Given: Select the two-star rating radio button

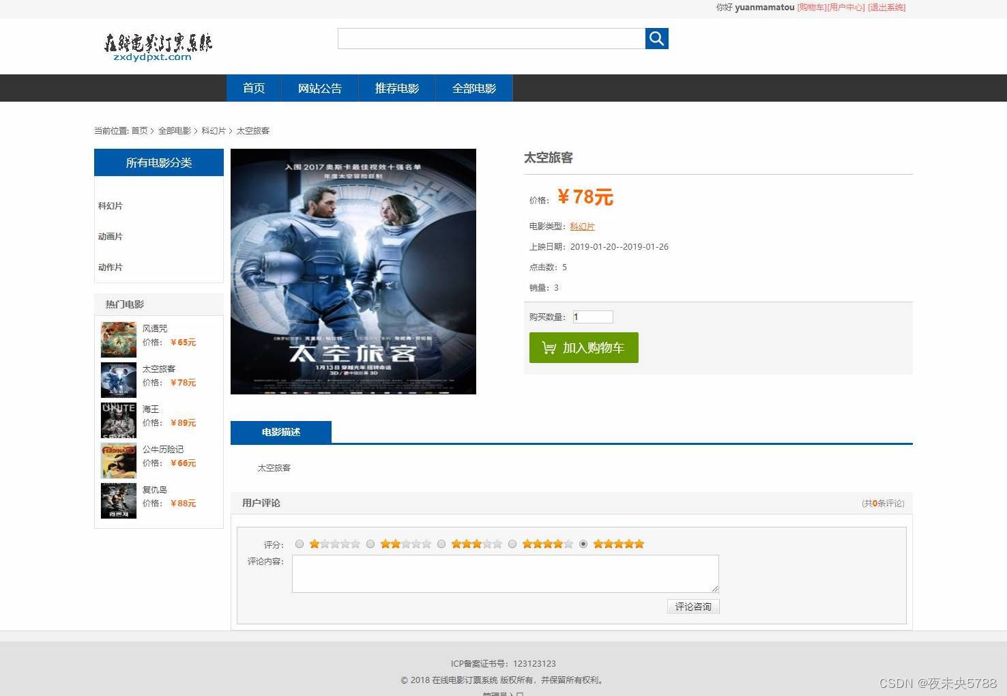Looking at the screenshot, I should pos(370,544).
